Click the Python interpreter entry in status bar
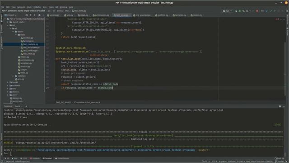 [251, 162]
